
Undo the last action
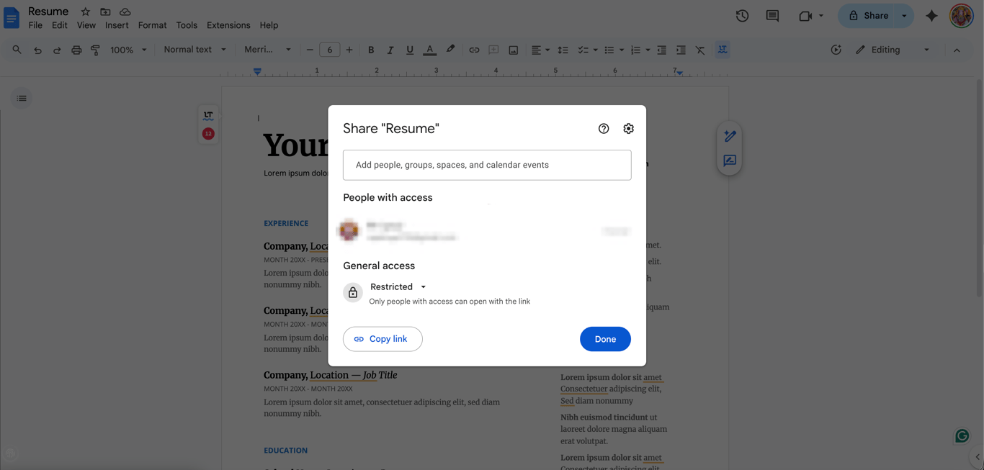click(37, 50)
